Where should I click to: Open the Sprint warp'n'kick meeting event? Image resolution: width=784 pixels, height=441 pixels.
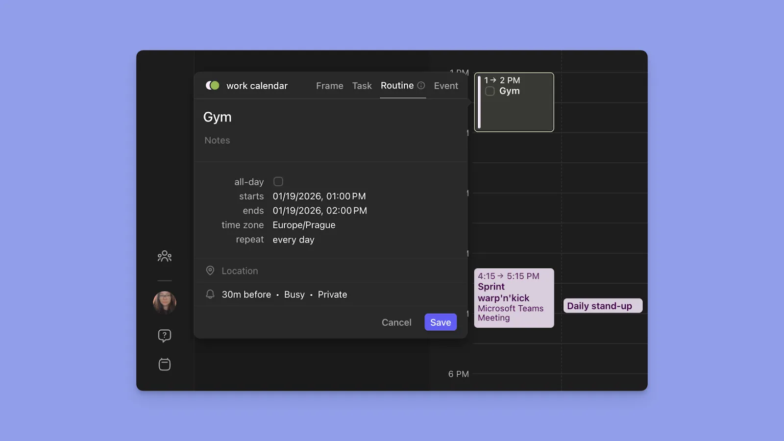click(x=514, y=298)
